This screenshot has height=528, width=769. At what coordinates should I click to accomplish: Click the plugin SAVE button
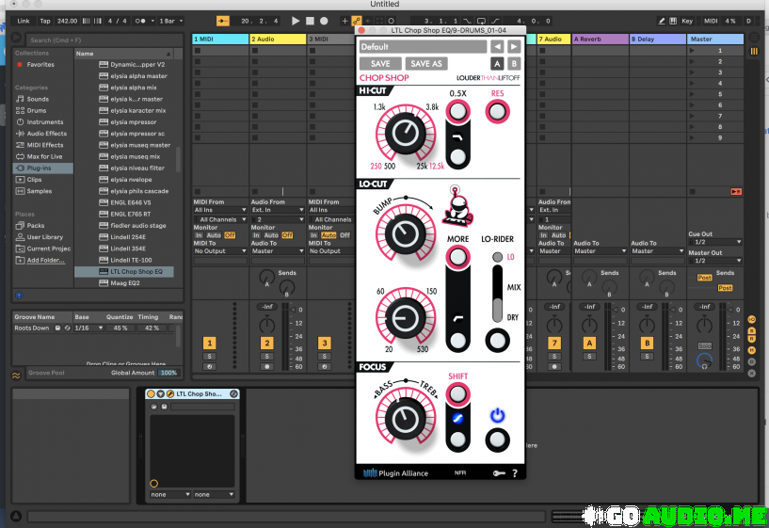coord(380,64)
